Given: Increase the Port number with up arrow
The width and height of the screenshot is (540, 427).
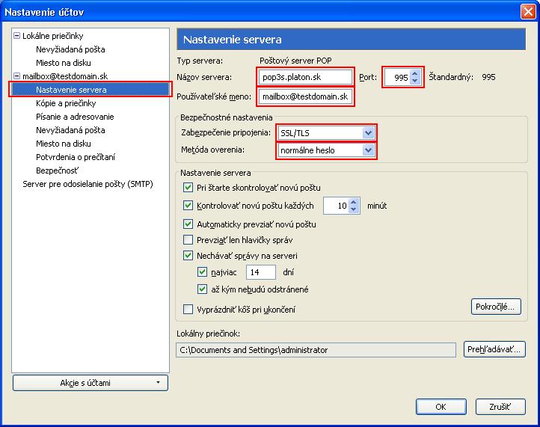Looking at the screenshot, I should point(416,73).
